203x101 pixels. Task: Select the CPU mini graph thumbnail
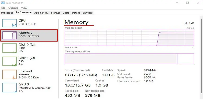(9, 23)
